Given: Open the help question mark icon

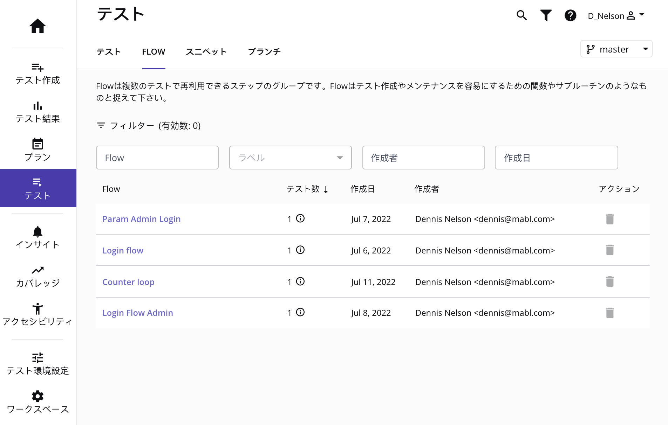Looking at the screenshot, I should point(570,15).
